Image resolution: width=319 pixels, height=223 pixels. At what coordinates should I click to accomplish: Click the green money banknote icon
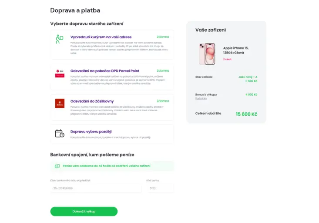click(57, 166)
